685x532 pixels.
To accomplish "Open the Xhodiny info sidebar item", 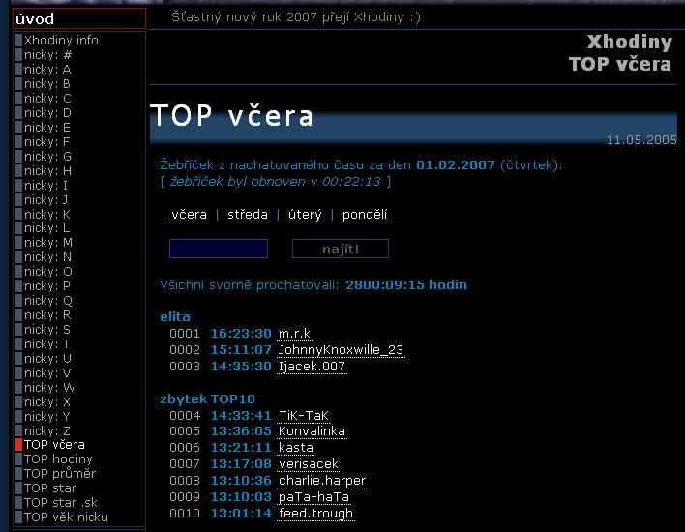I will 61,41.
